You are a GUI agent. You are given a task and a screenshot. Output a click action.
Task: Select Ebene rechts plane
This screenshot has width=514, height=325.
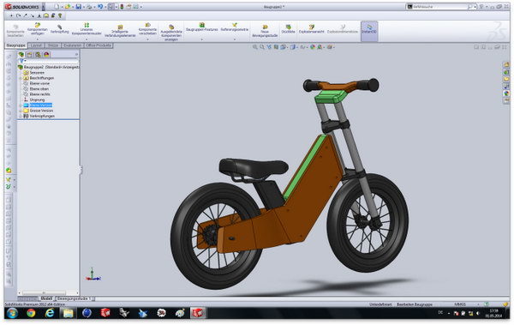pos(37,94)
